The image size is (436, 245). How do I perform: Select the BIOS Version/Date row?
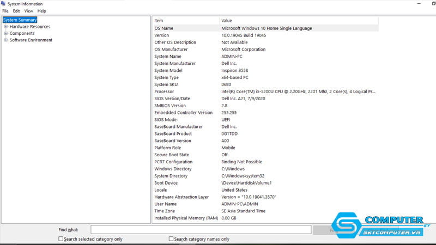pyautogui.click(x=266, y=99)
